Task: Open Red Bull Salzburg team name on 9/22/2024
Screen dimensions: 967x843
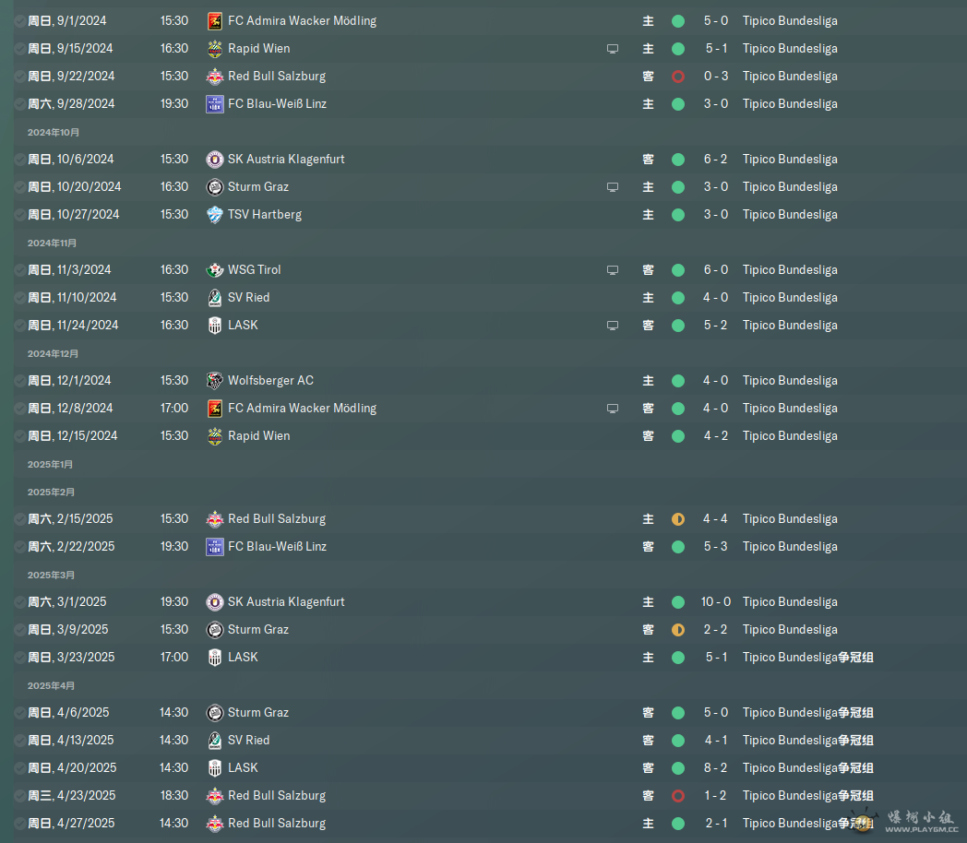Action: [277, 77]
